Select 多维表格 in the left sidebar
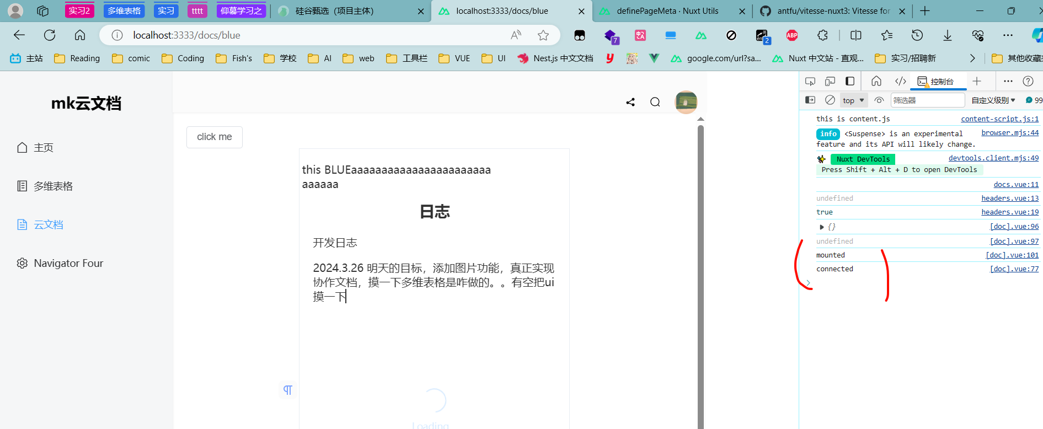 [53, 186]
